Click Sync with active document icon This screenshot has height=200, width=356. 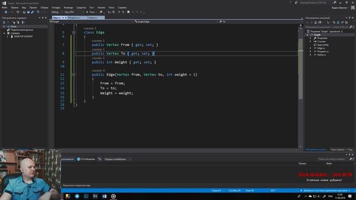[x=334, y=22]
